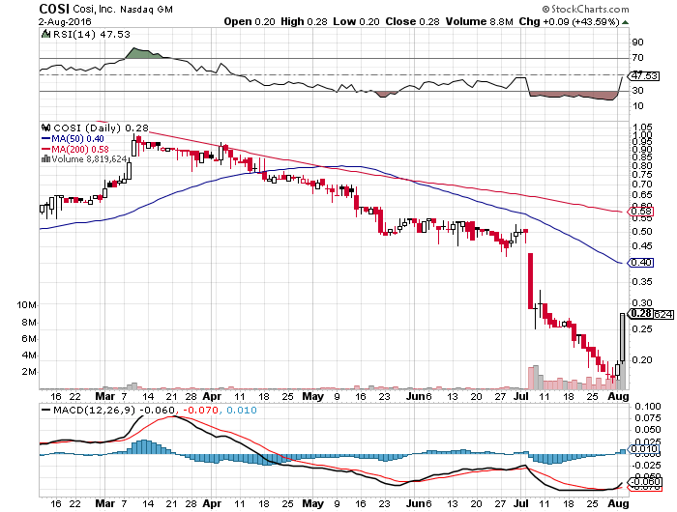677x512 pixels.
Task: Click the MA(200) 0.58 legend entry
Action: click(x=75, y=149)
